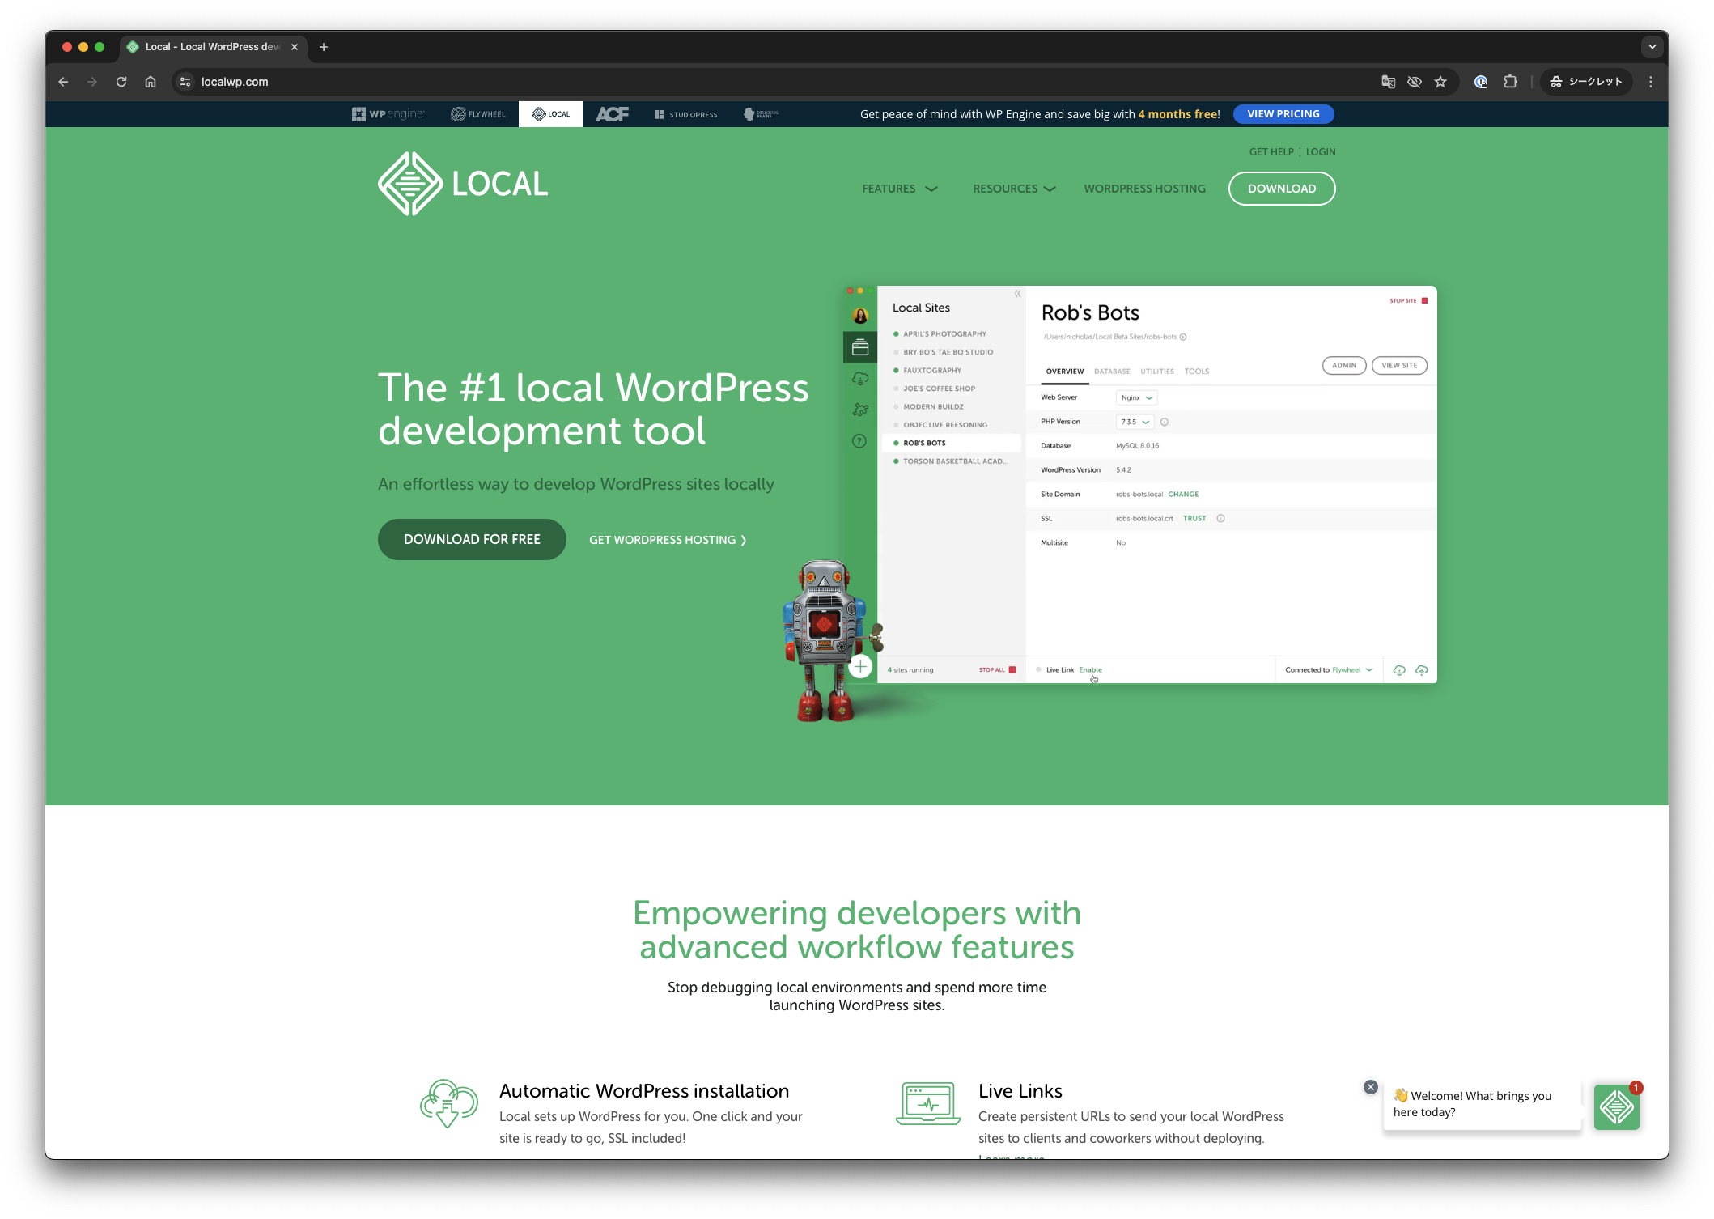The height and width of the screenshot is (1219, 1714).
Task: Select Tools tab in preview
Action: [x=1197, y=372]
